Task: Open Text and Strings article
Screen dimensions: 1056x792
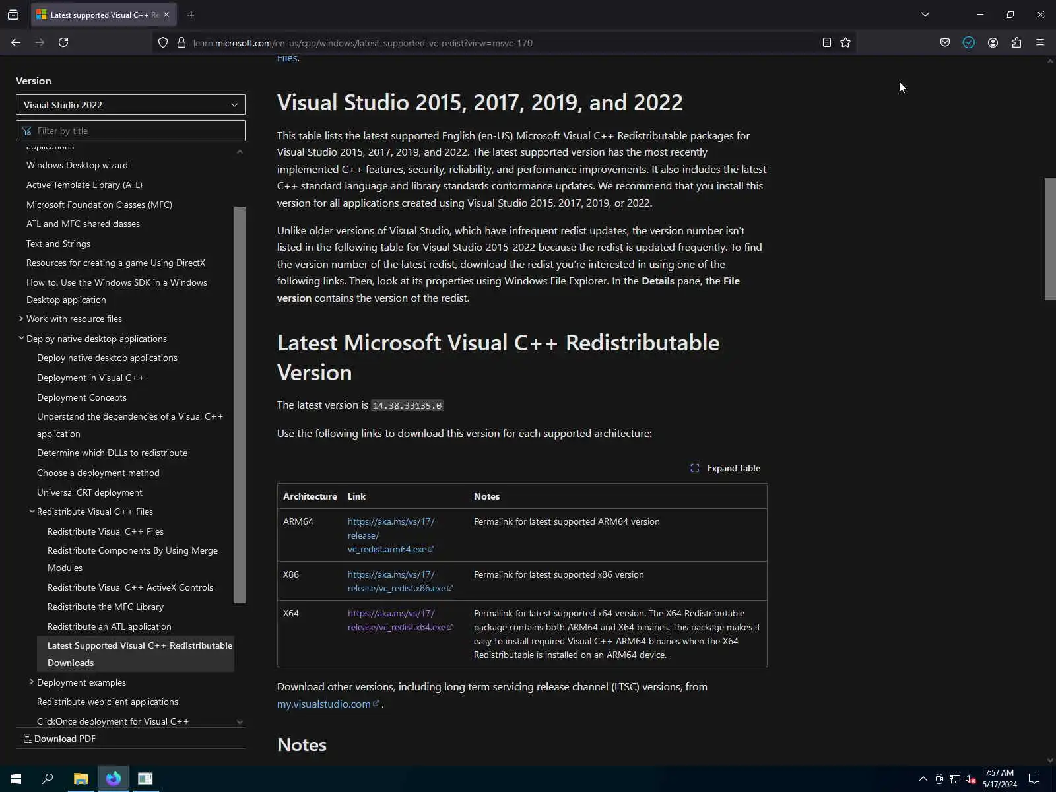Action: pyautogui.click(x=58, y=244)
